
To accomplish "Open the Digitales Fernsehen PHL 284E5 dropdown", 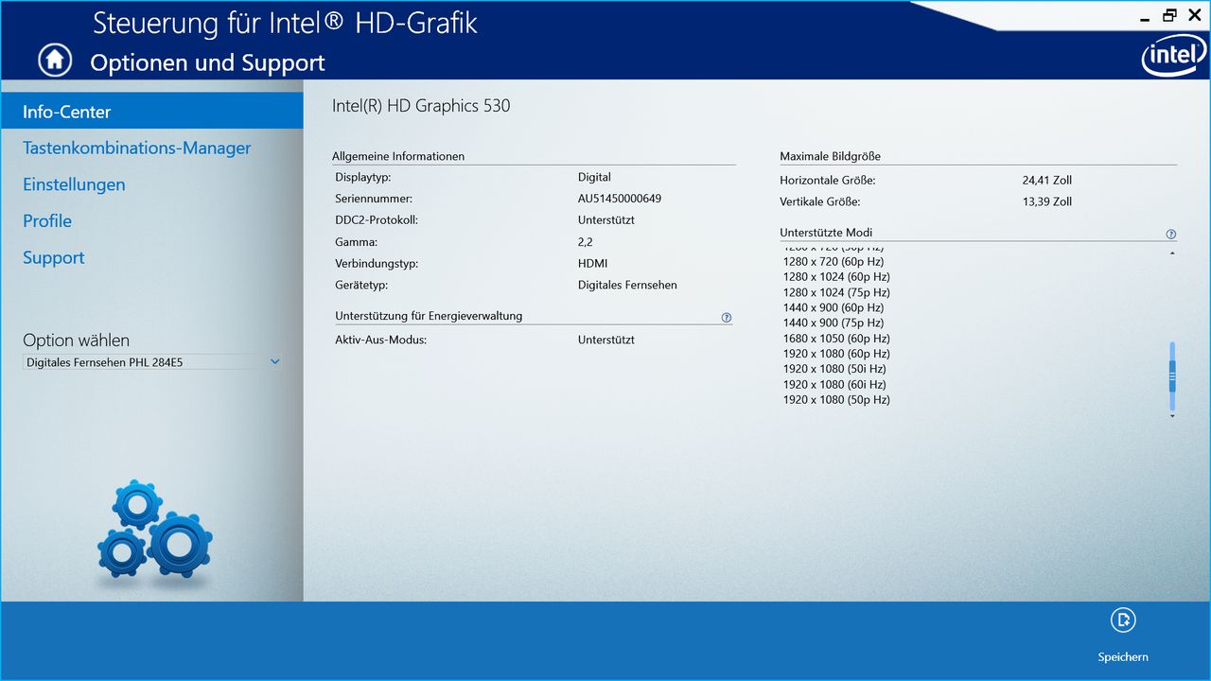I will [152, 362].
